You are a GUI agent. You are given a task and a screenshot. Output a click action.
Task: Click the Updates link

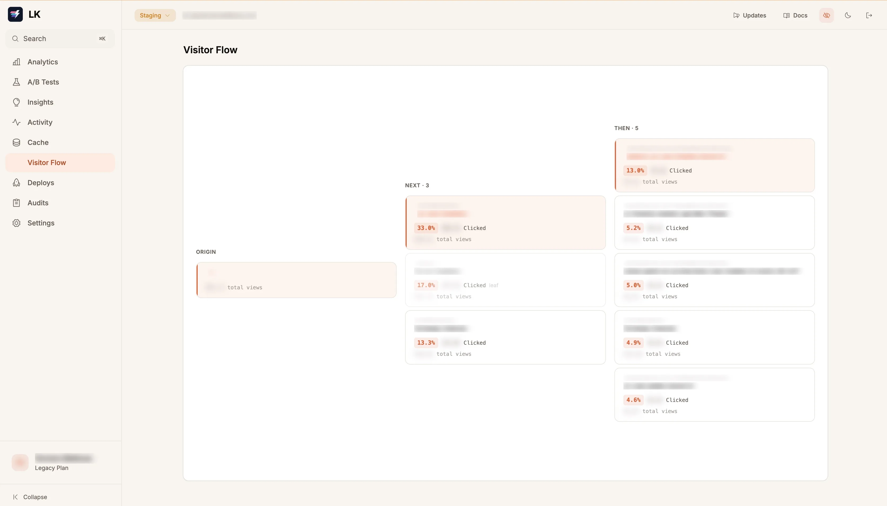click(x=749, y=15)
